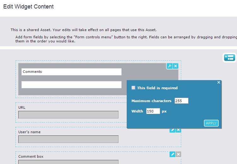The width and height of the screenshot is (237, 164).
Task: Edit the Comment box field pencil icon
Action: pyautogui.click(x=172, y=154)
